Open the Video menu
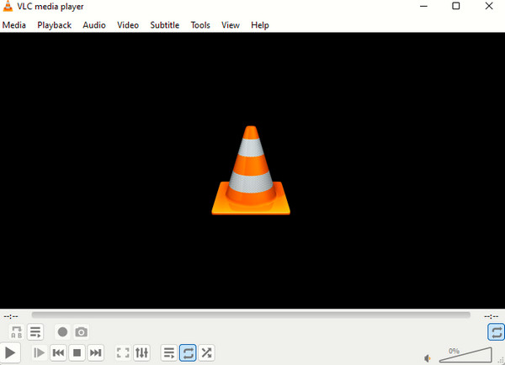 click(x=128, y=25)
